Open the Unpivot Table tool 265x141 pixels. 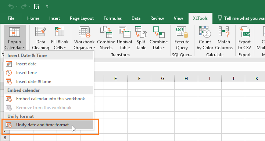pos(125,38)
